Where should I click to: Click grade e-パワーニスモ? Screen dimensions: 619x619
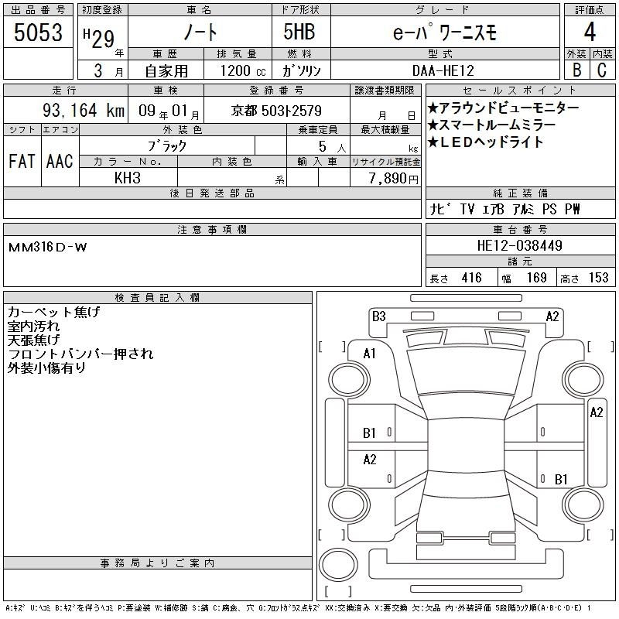[444, 32]
